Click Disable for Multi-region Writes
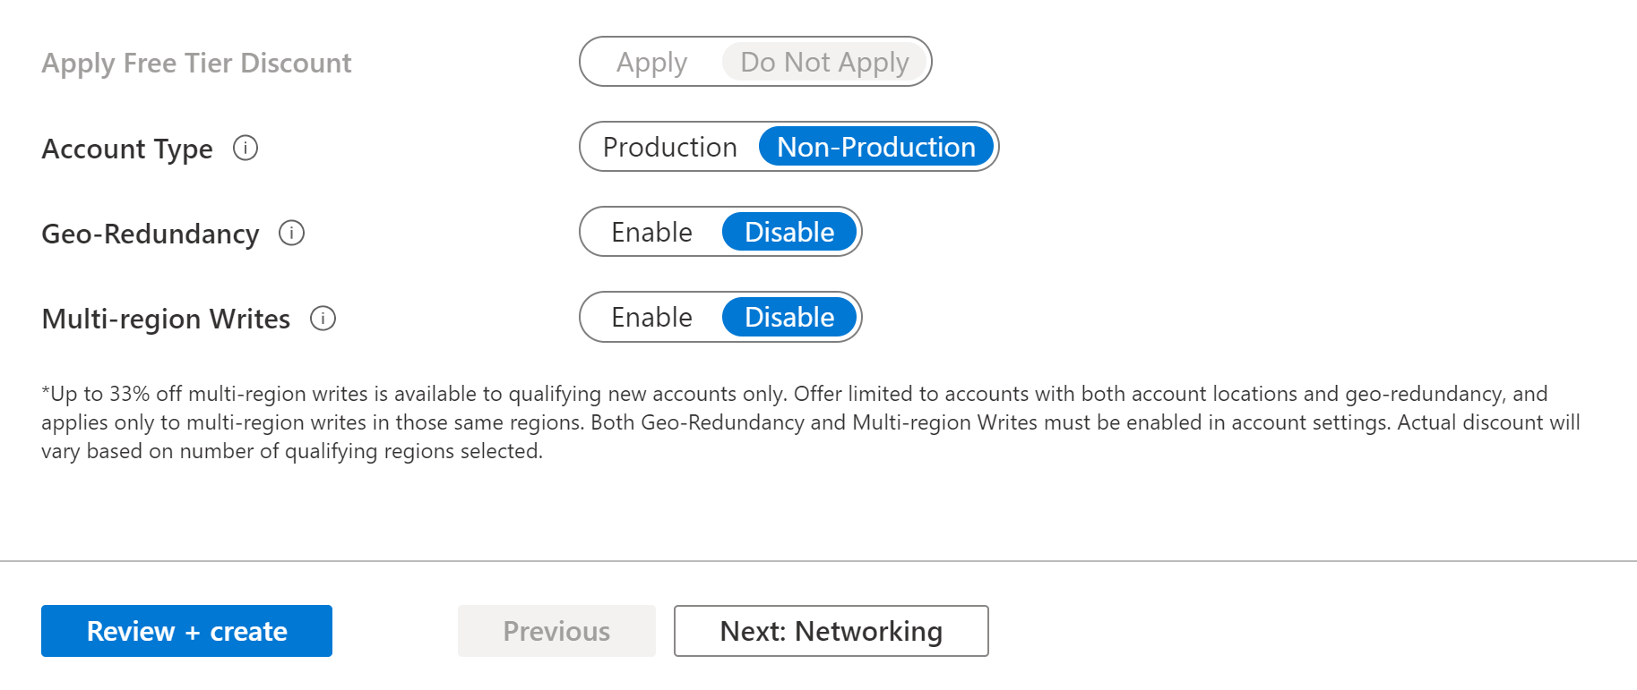This screenshot has width=1637, height=690. pos(789,317)
